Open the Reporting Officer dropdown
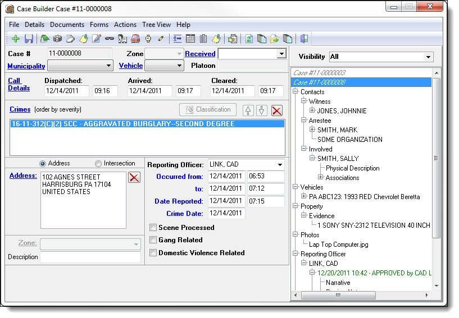The image size is (459, 318). [279, 165]
